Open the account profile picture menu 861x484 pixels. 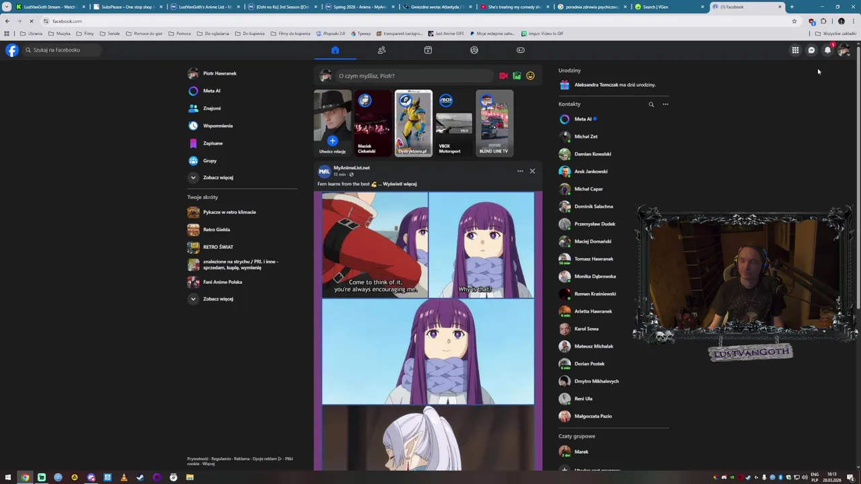click(844, 50)
